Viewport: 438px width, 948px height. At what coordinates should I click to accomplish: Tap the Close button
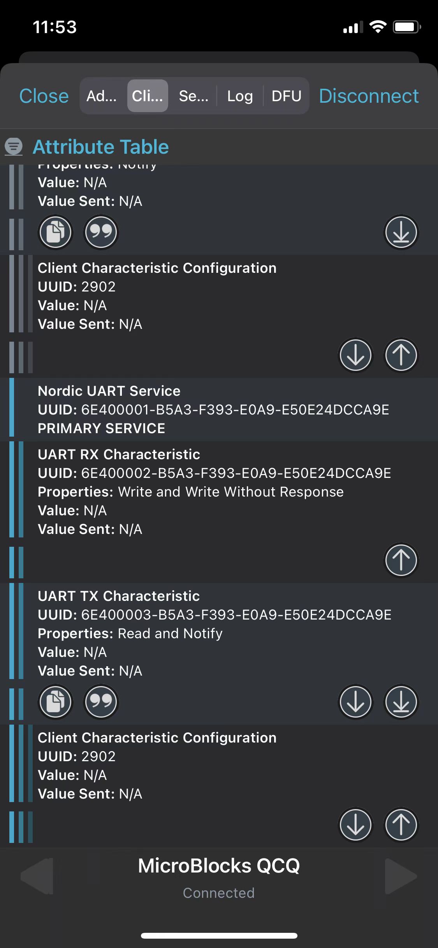click(44, 96)
